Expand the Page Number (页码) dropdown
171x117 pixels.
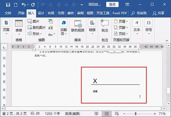tap(121, 34)
